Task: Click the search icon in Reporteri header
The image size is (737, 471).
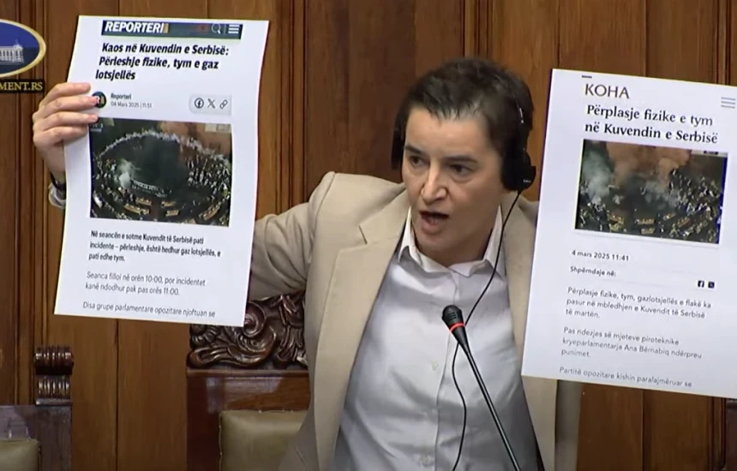Action: click(x=217, y=29)
